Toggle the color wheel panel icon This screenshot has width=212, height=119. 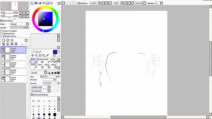click(x=32, y=3)
